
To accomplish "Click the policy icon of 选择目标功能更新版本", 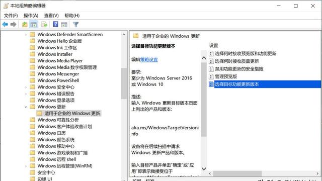I will pyautogui.click(x=211, y=84).
